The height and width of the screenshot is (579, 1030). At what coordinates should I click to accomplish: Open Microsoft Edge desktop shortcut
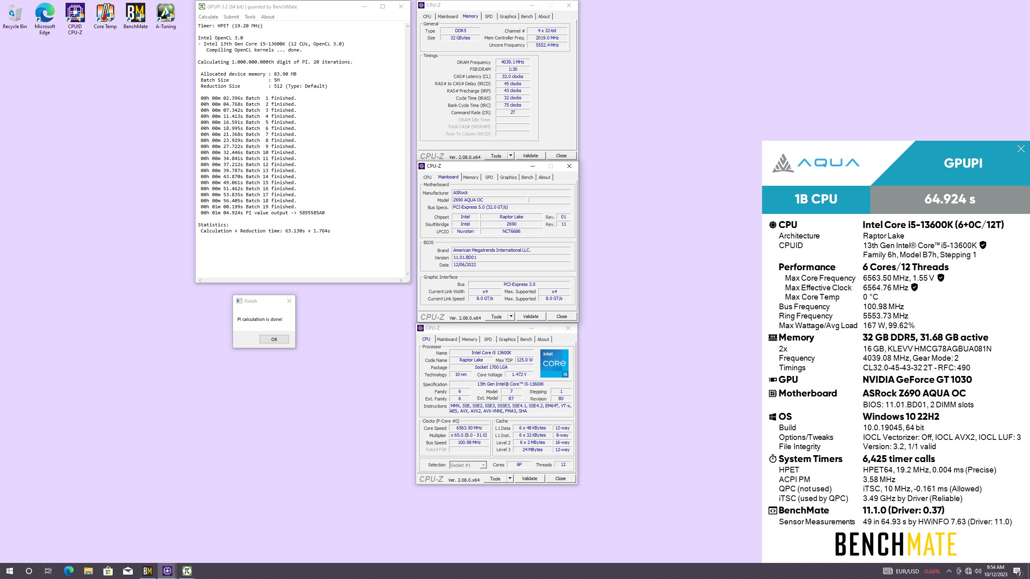(45, 19)
